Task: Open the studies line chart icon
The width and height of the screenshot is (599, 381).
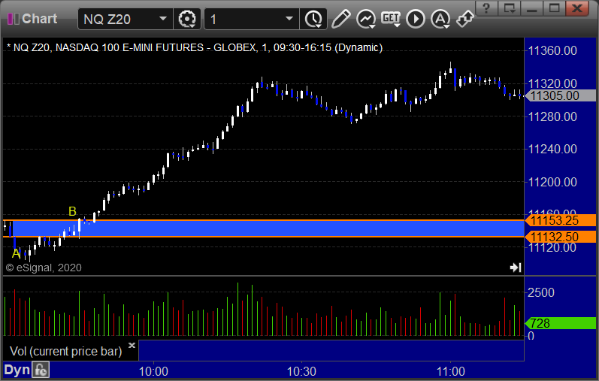Action: [x=365, y=19]
